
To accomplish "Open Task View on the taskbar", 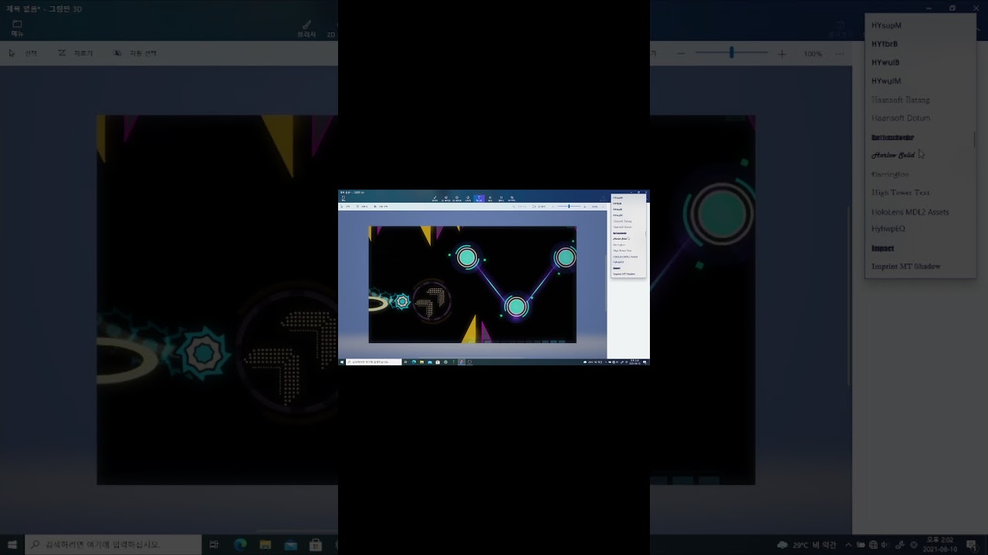I will (x=405, y=362).
